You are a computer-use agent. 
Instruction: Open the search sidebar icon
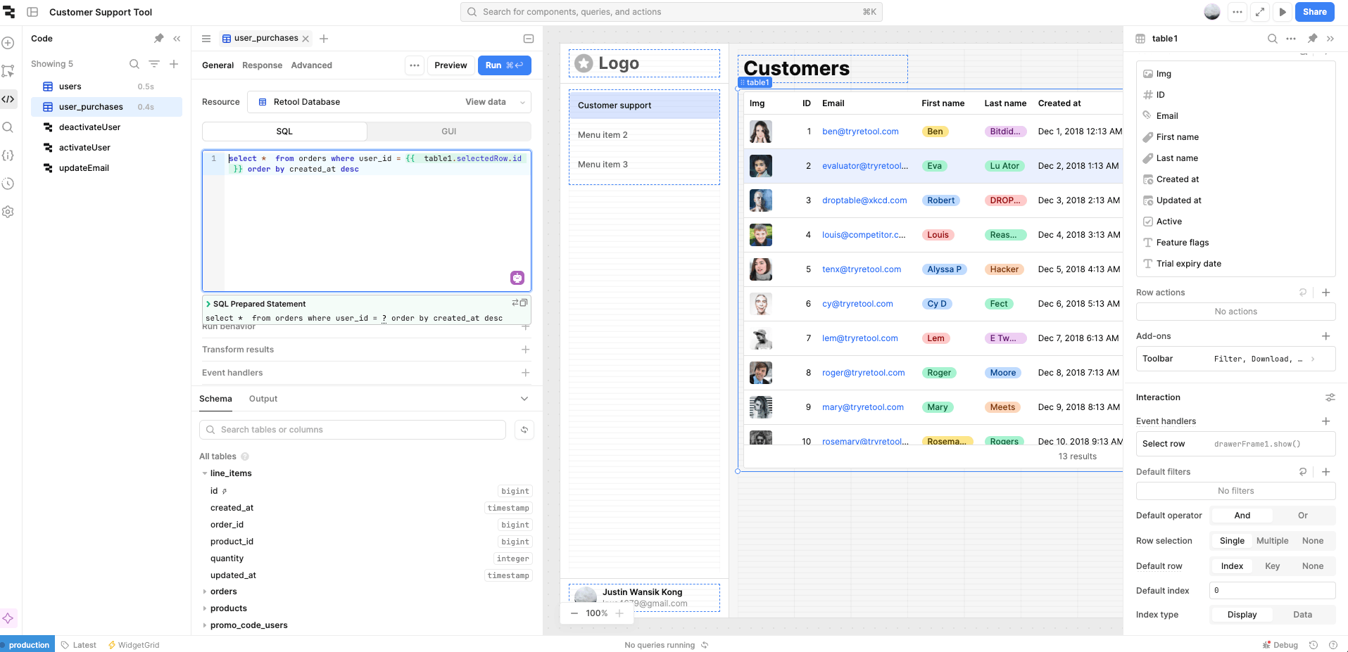pyautogui.click(x=8, y=127)
